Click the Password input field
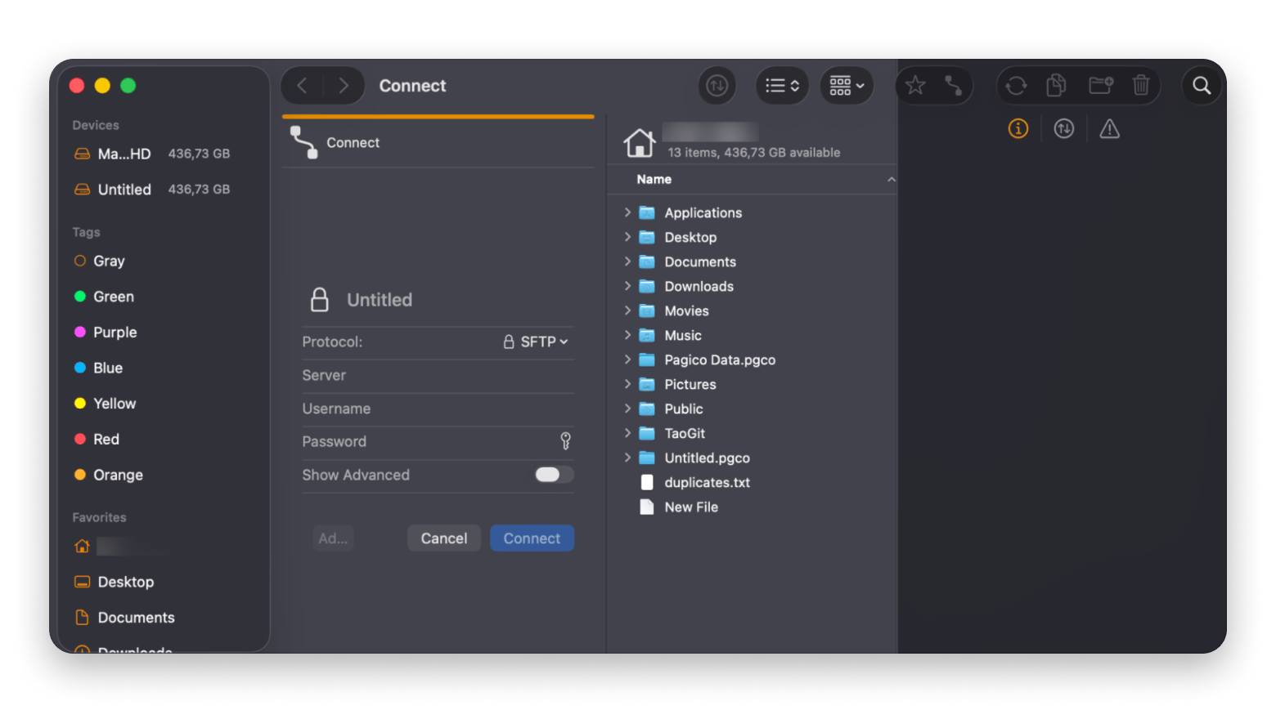This screenshot has width=1276, height=719. [x=429, y=442]
